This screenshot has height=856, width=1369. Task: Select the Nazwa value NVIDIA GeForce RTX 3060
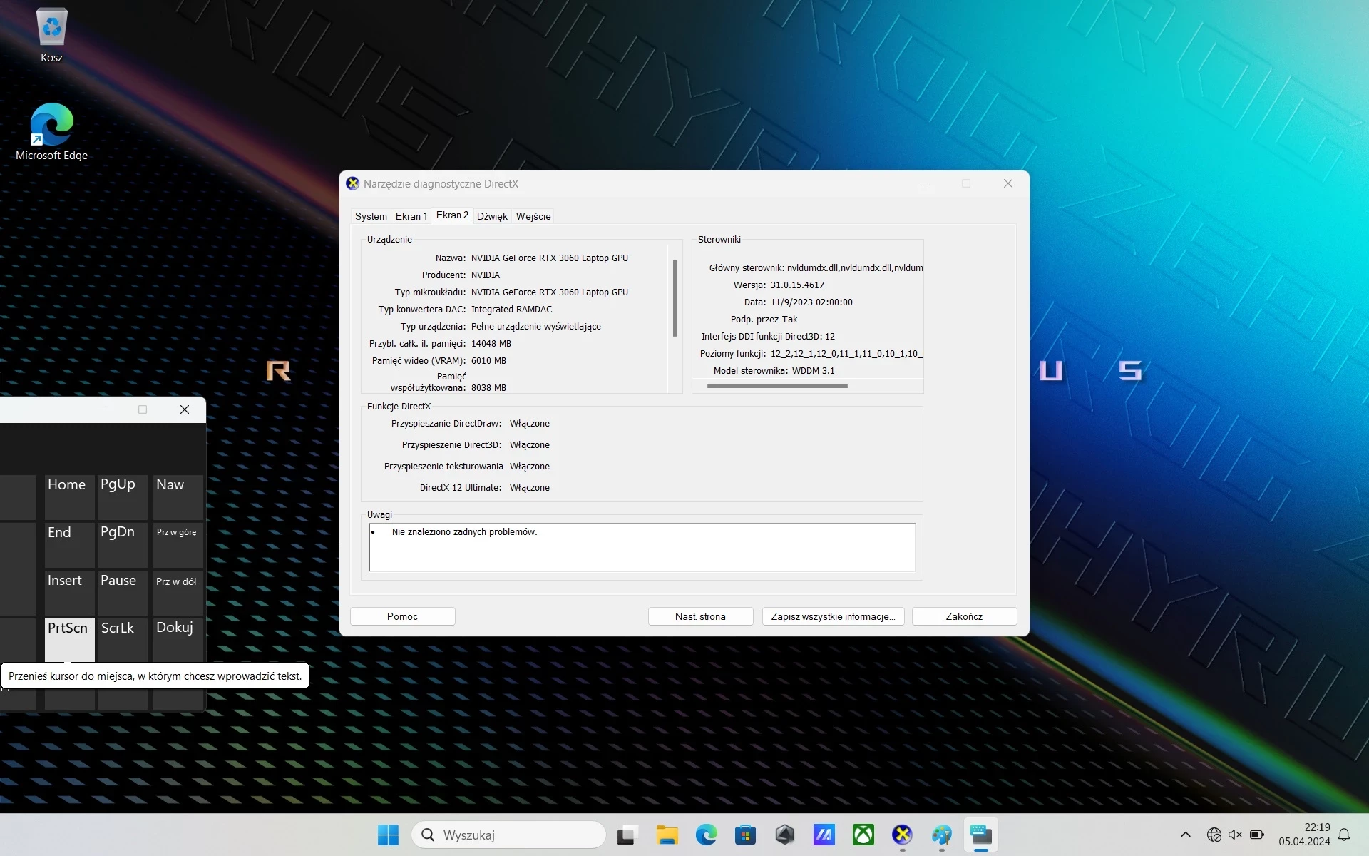coord(549,258)
